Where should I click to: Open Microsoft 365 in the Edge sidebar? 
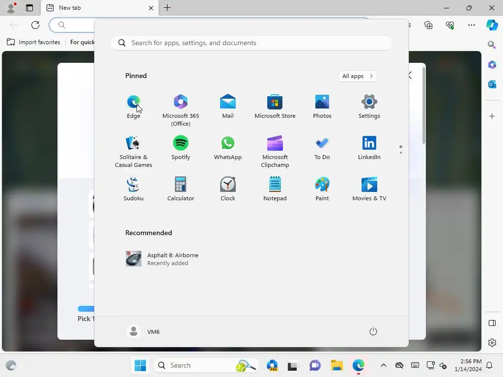pos(492,64)
